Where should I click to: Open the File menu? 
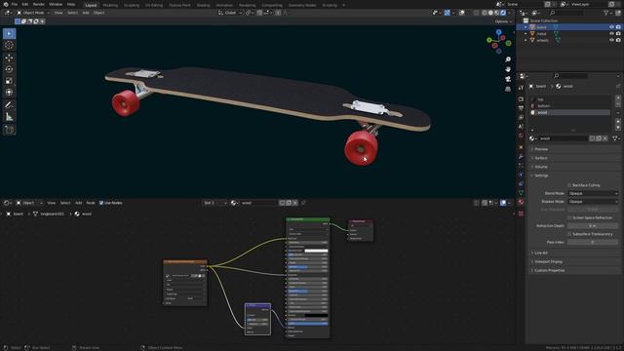point(15,4)
